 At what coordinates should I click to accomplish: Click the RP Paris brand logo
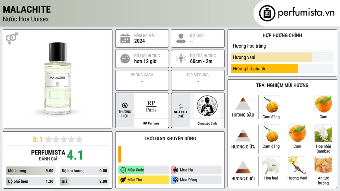pos(151,106)
